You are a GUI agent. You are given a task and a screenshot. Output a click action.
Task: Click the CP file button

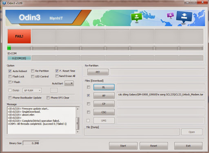tap(104, 104)
